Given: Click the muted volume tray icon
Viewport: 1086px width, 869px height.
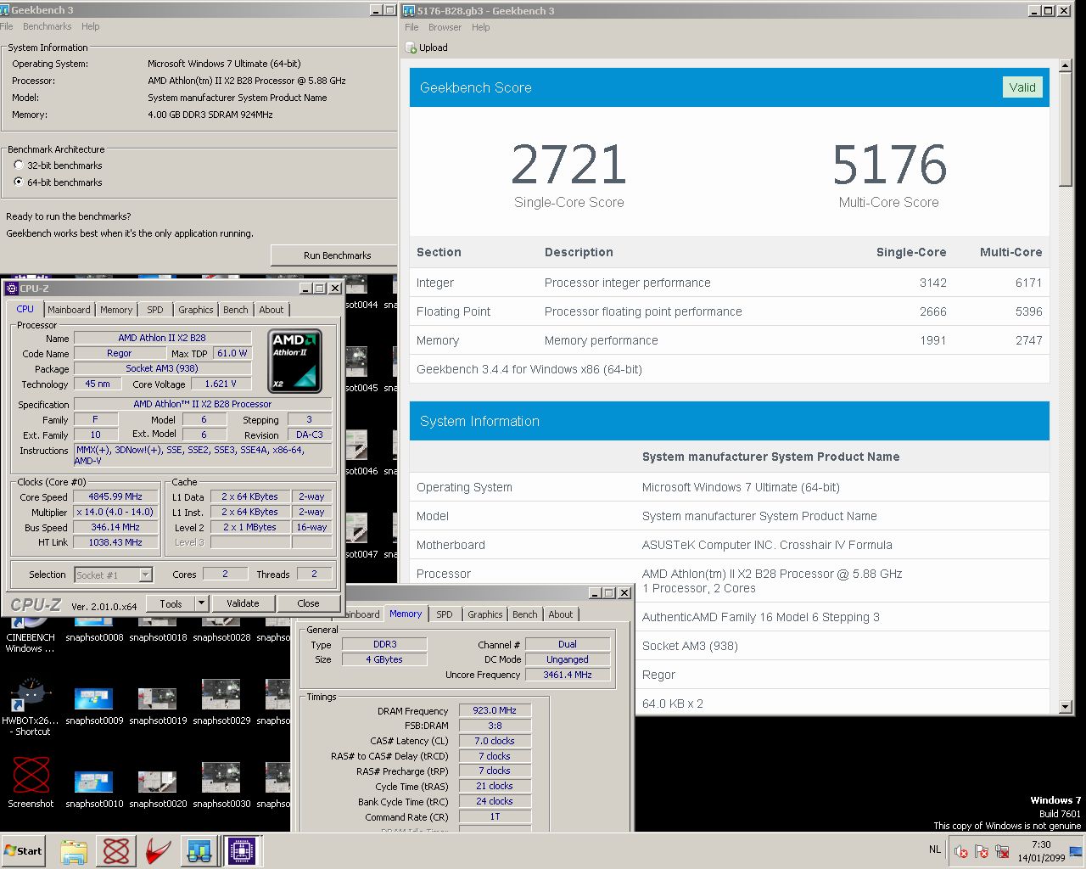Looking at the screenshot, I should pos(961,851).
